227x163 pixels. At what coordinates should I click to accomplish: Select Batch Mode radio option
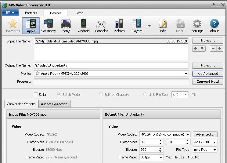59,94
